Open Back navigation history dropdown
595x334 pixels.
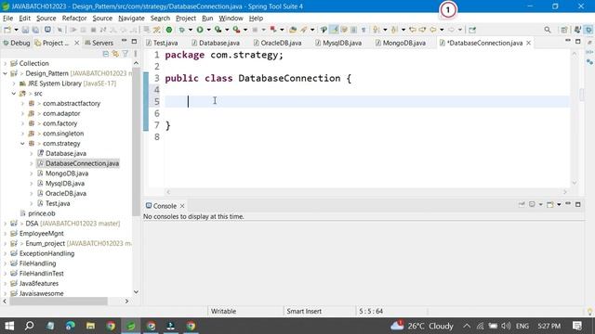(442, 30)
